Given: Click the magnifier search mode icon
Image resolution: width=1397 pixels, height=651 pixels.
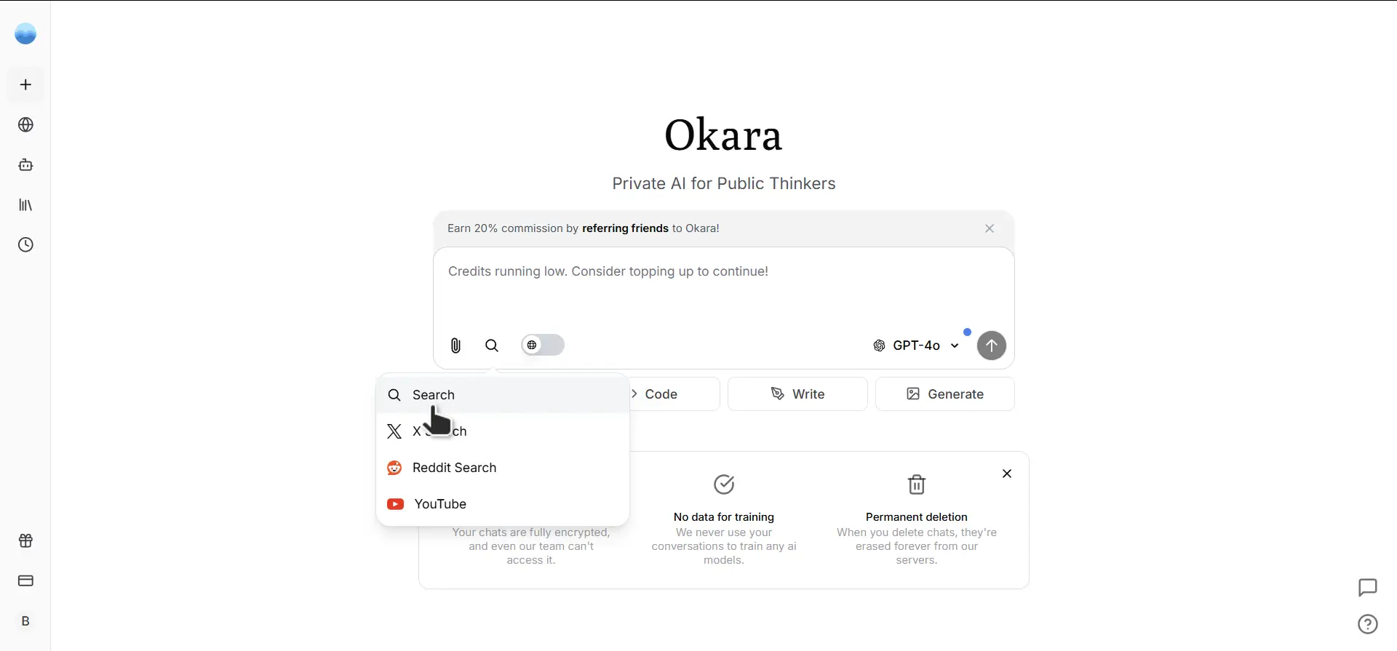Looking at the screenshot, I should click(x=492, y=346).
